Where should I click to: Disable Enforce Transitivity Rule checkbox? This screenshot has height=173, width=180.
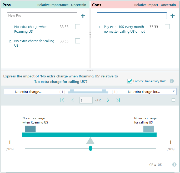130,81
